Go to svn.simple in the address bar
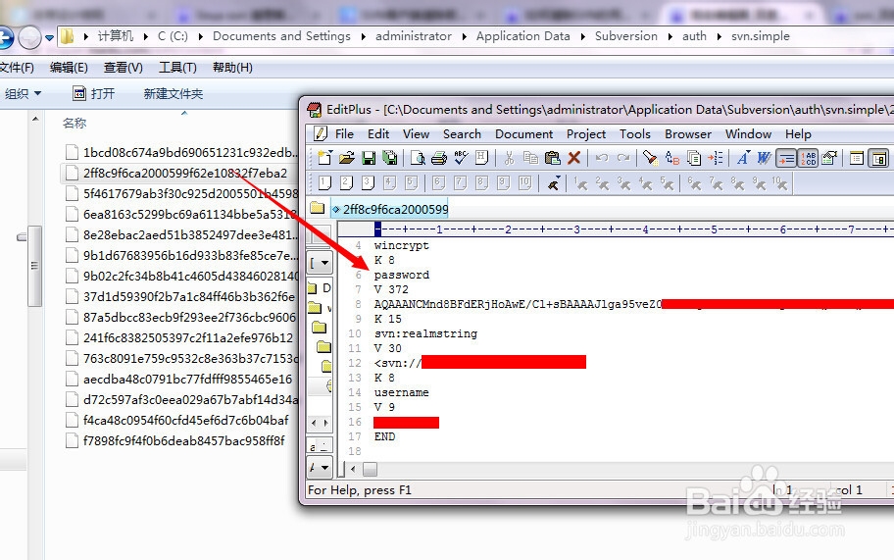 (x=761, y=36)
